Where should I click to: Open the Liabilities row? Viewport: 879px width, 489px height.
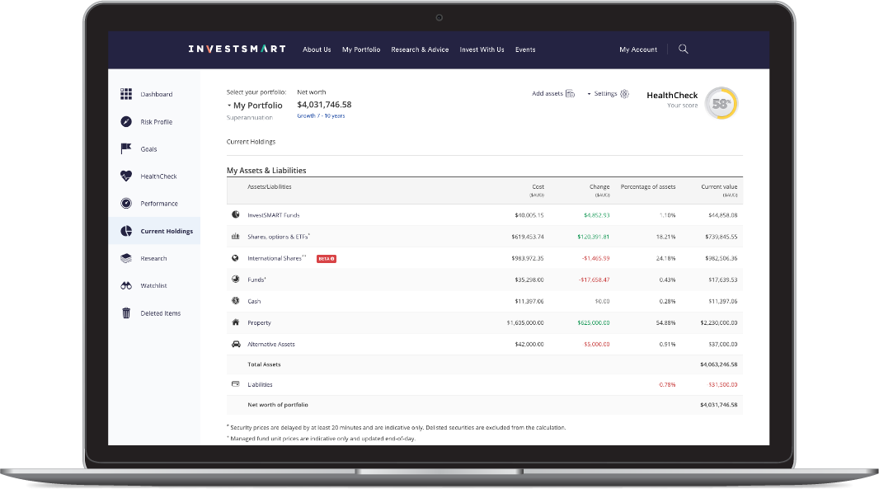click(x=260, y=385)
